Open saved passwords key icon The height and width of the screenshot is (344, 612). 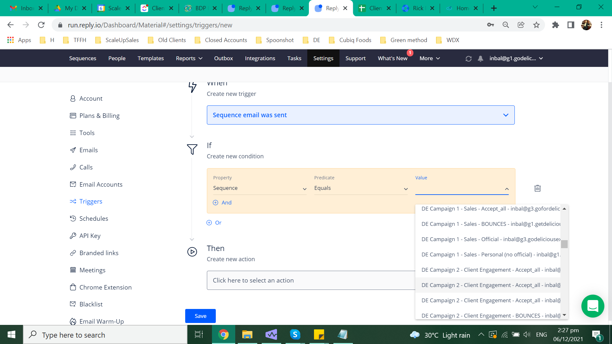[x=491, y=25]
